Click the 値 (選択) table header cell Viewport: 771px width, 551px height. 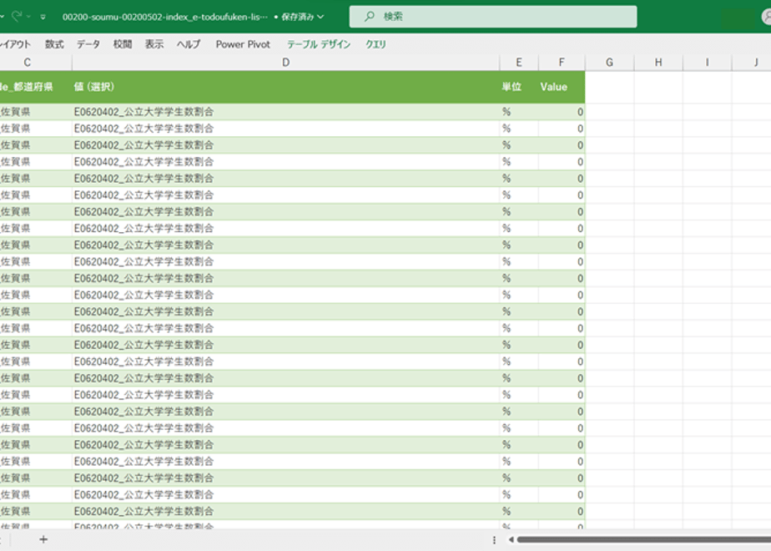click(285, 87)
